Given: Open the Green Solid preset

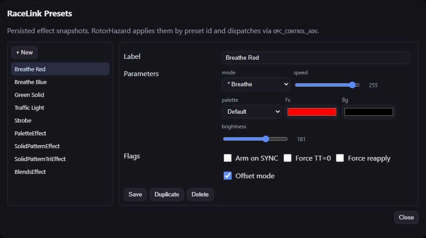Looking at the screenshot, I should [x=60, y=95].
